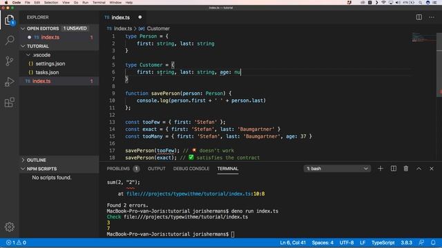Screen dimensions: 442x248
Task: Open the Go menu
Action: coord(76,3)
